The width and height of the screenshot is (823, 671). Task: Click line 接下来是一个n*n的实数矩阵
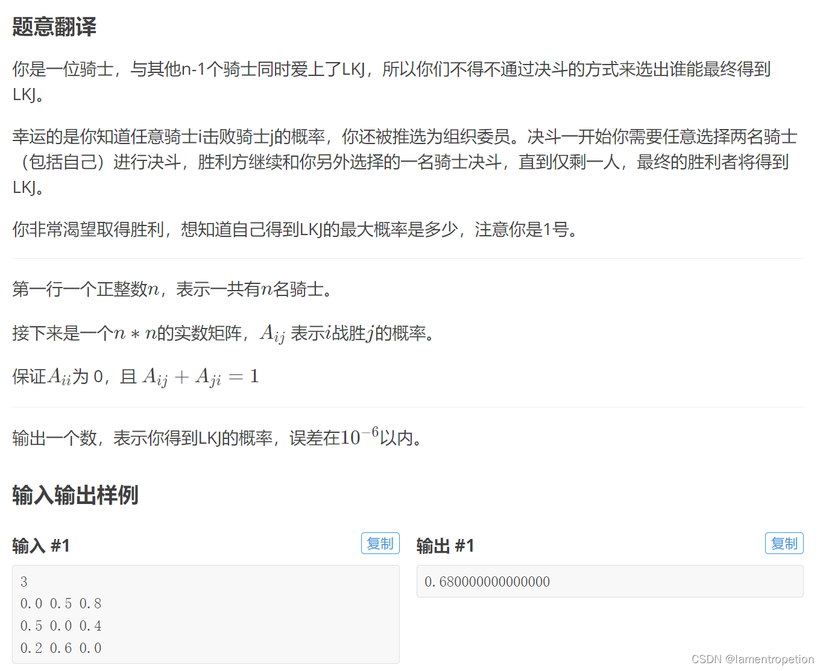tap(225, 333)
